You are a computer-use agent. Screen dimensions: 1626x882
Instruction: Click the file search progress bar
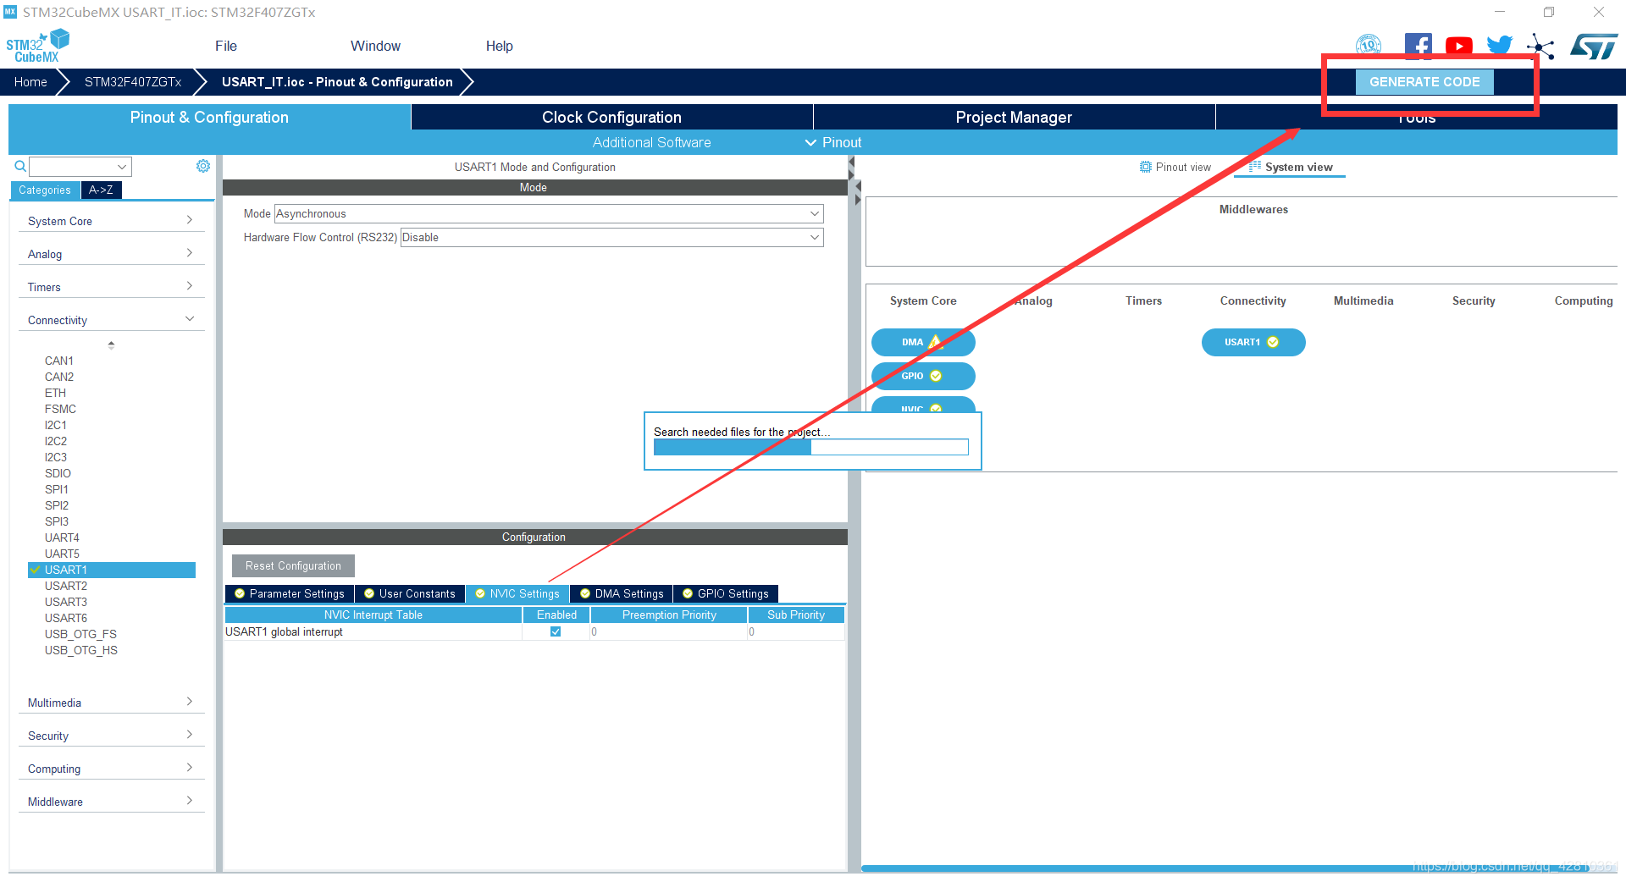click(x=810, y=447)
